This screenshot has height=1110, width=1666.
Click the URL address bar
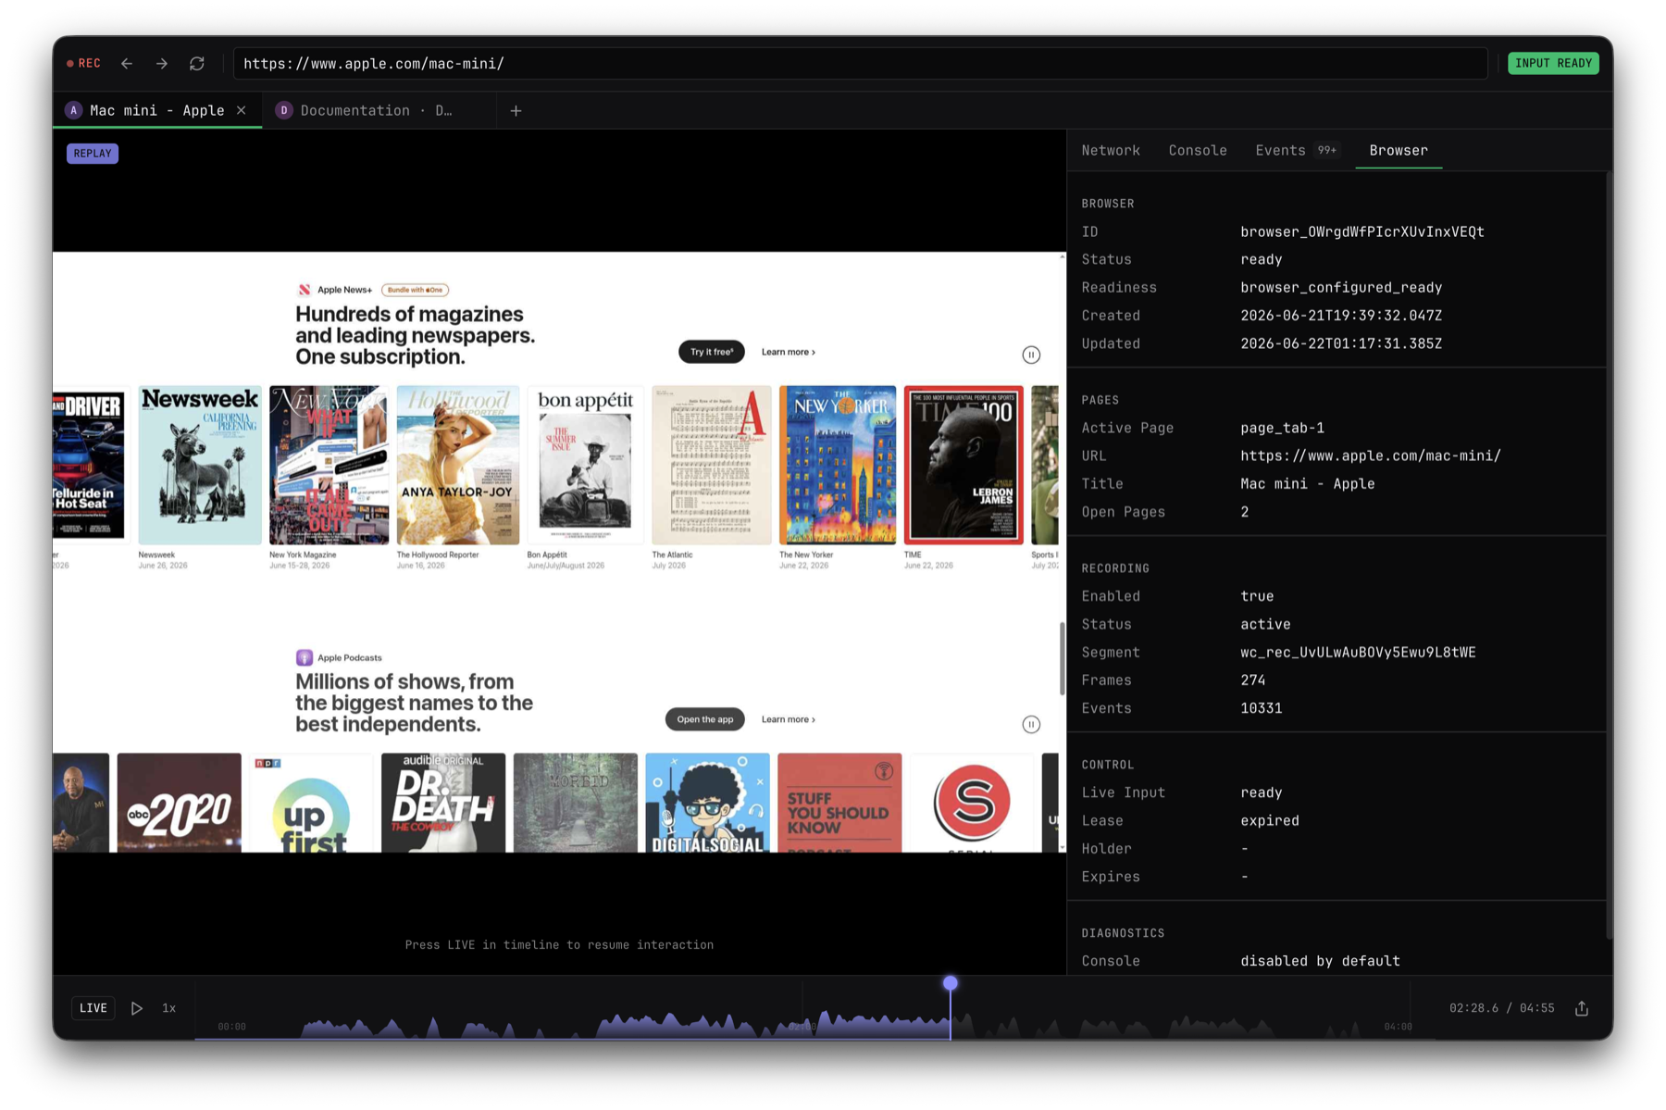pos(860,64)
